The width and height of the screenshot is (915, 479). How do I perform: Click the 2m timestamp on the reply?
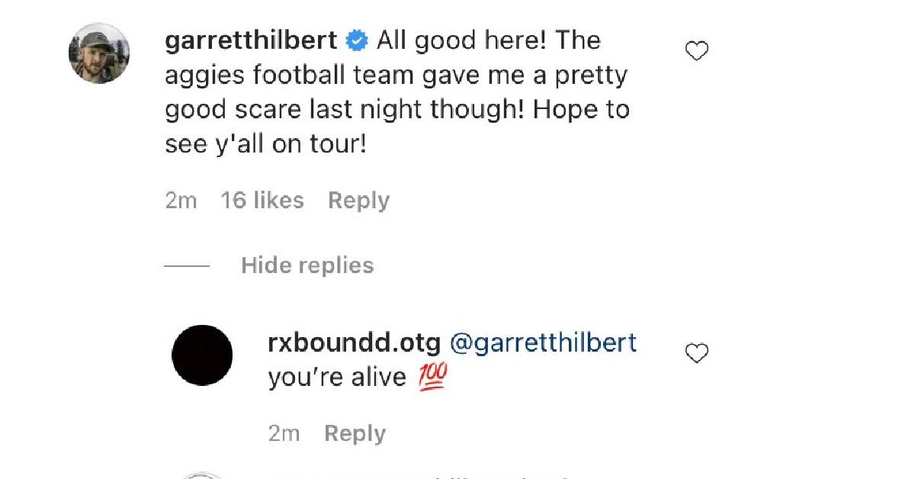click(284, 432)
